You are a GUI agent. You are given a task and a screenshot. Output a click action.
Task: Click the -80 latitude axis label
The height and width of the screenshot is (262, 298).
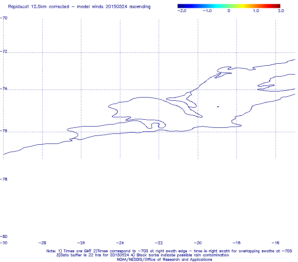click(4, 237)
